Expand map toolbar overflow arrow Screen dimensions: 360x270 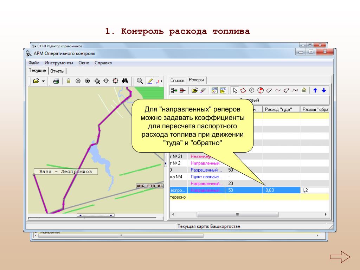click(161, 81)
